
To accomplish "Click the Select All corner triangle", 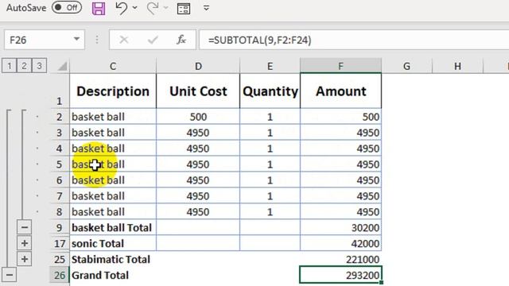I will pyautogui.click(x=61, y=66).
